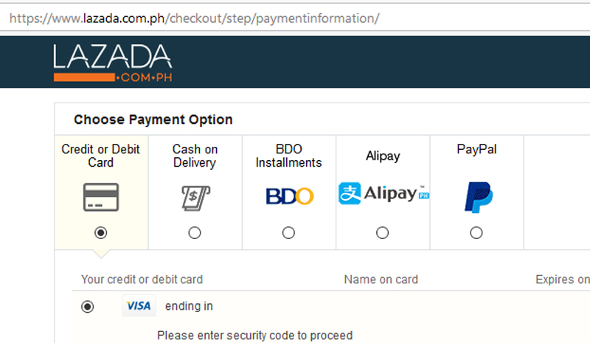This screenshot has width=590, height=343.
Task: Click the Alipay logo
Action: click(x=383, y=193)
